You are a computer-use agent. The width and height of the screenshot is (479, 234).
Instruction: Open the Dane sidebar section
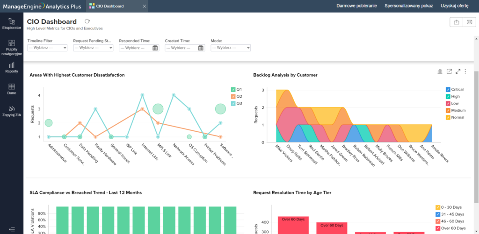[12, 89]
